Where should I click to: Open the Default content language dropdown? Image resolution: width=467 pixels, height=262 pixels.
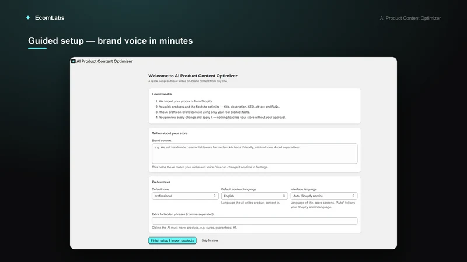(255, 196)
